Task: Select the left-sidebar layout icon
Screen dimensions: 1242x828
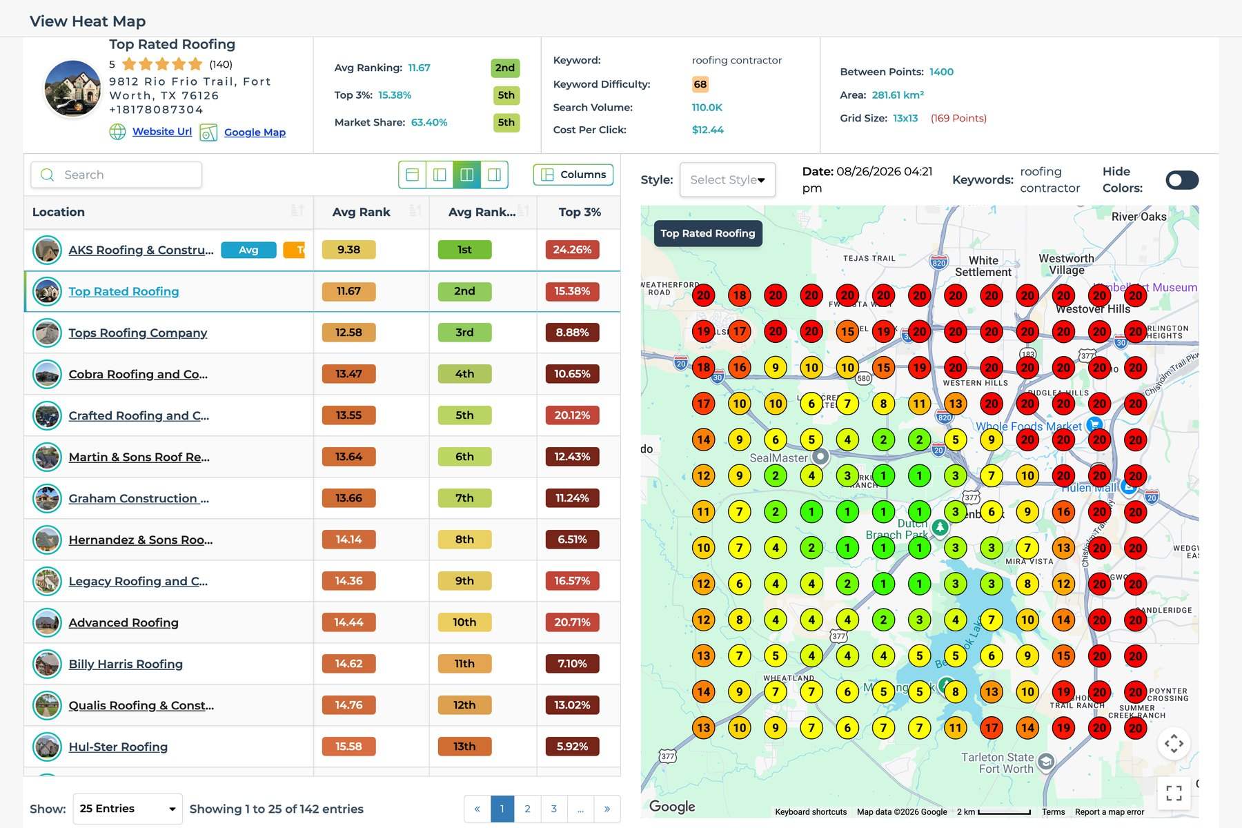Action: pos(440,175)
